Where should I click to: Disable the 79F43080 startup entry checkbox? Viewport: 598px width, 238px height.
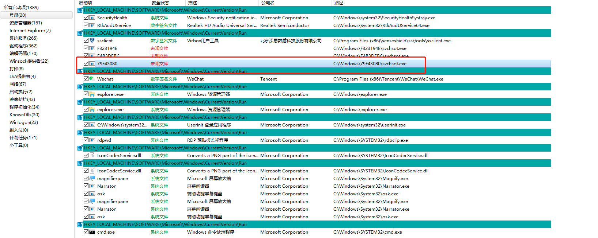pyautogui.click(x=86, y=63)
